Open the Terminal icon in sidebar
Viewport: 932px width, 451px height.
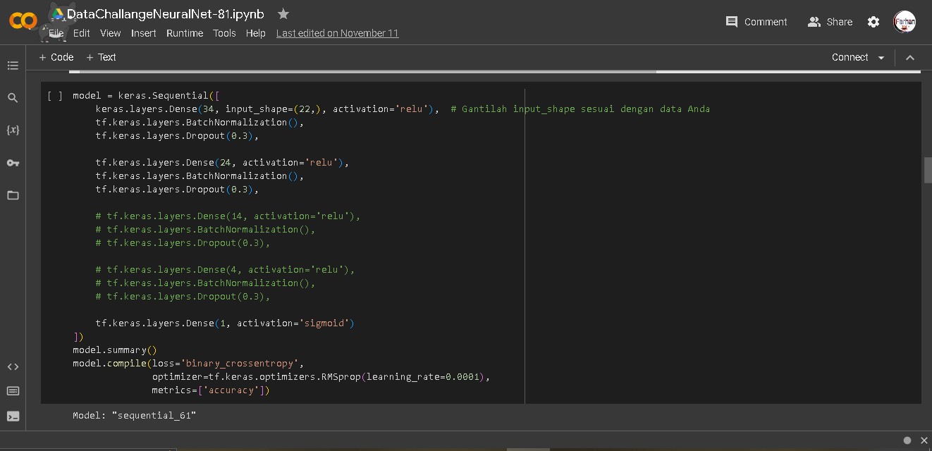(x=13, y=416)
